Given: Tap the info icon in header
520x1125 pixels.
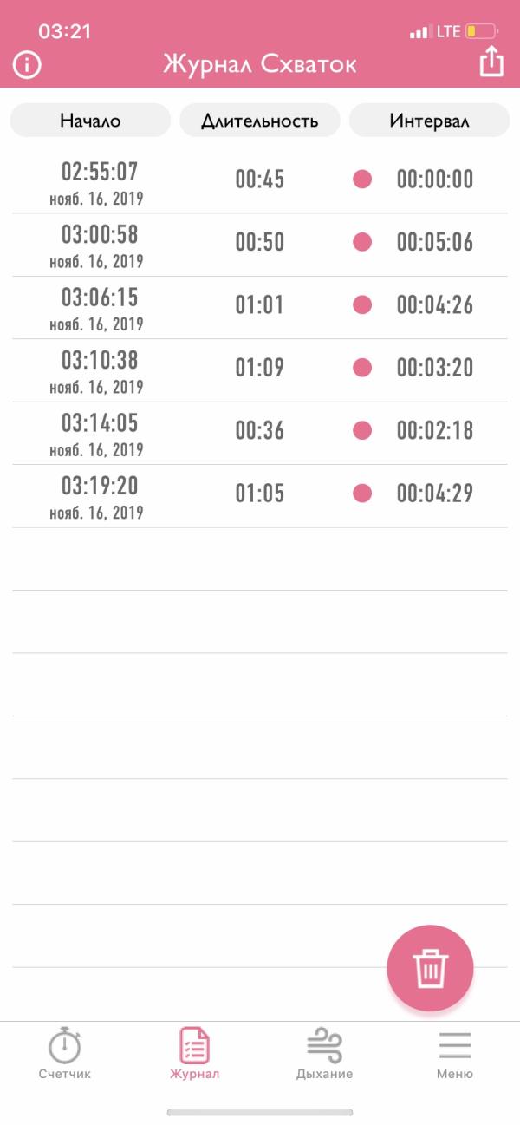Looking at the screenshot, I should click(27, 65).
